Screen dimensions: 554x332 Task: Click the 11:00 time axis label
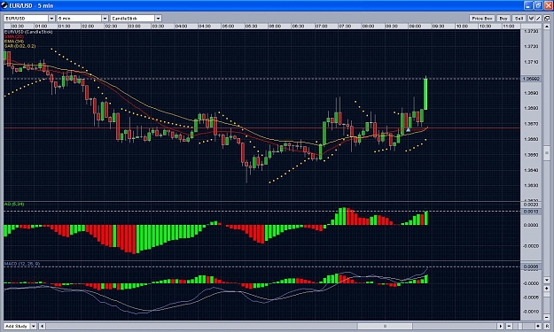508,26
